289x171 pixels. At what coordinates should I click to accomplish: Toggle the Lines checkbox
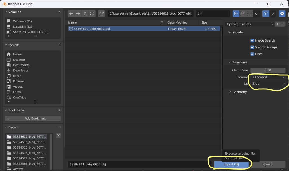click(252, 54)
